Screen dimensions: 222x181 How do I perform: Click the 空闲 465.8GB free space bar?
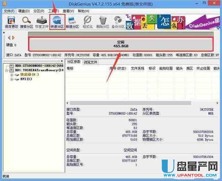pos(120,44)
